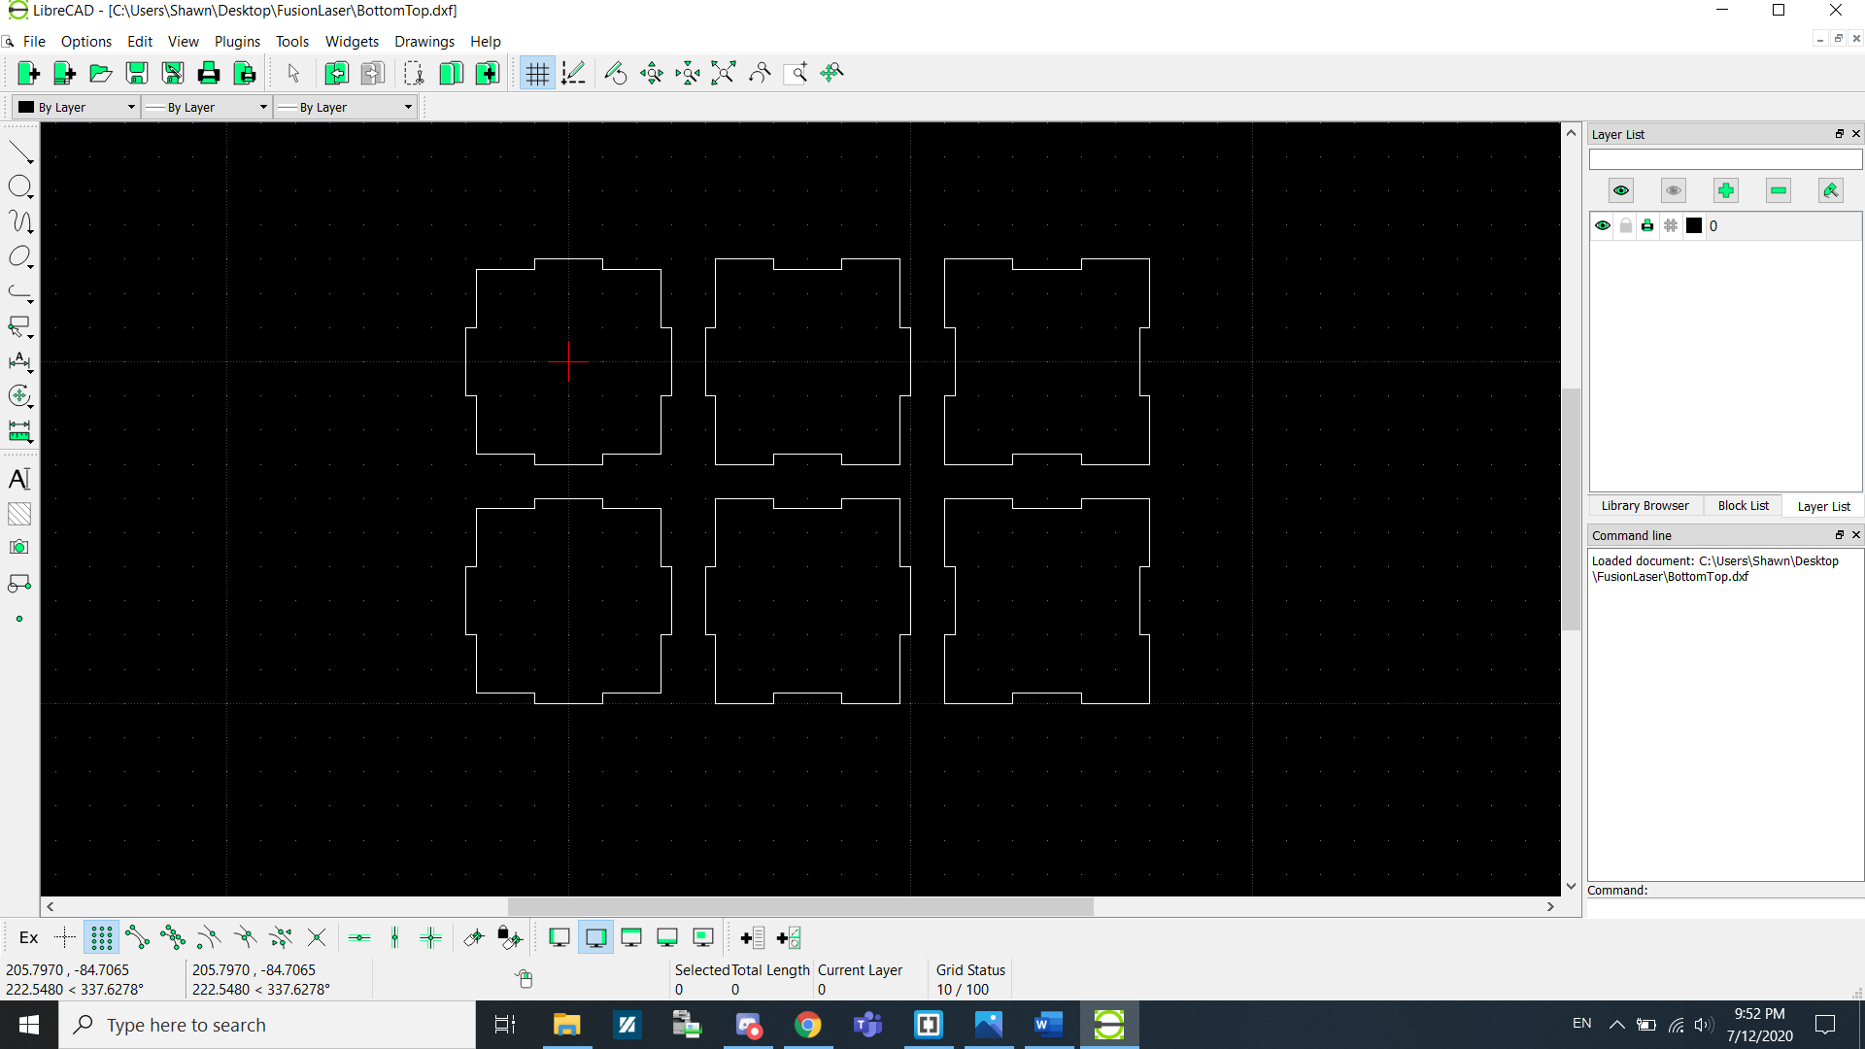Select the pointer selection tool
Viewport: 1865px width, 1049px height.
tap(293, 73)
